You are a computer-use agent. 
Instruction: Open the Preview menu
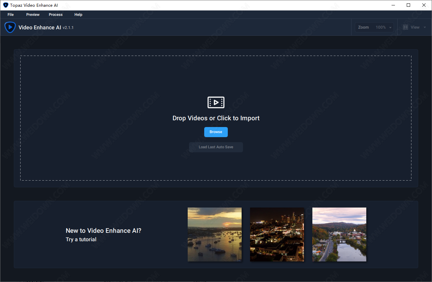click(33, 14)
